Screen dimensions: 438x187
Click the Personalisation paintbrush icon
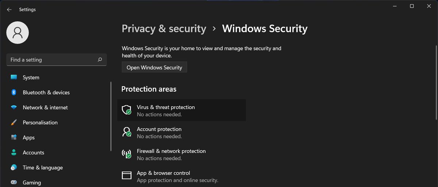[14, 123]
